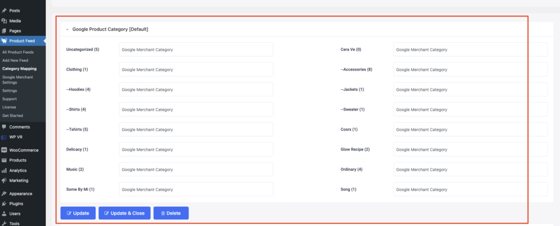Click the Clothing (1) category field
The width and height of the screenshot is (560, 226).
[x=196, y=69]
